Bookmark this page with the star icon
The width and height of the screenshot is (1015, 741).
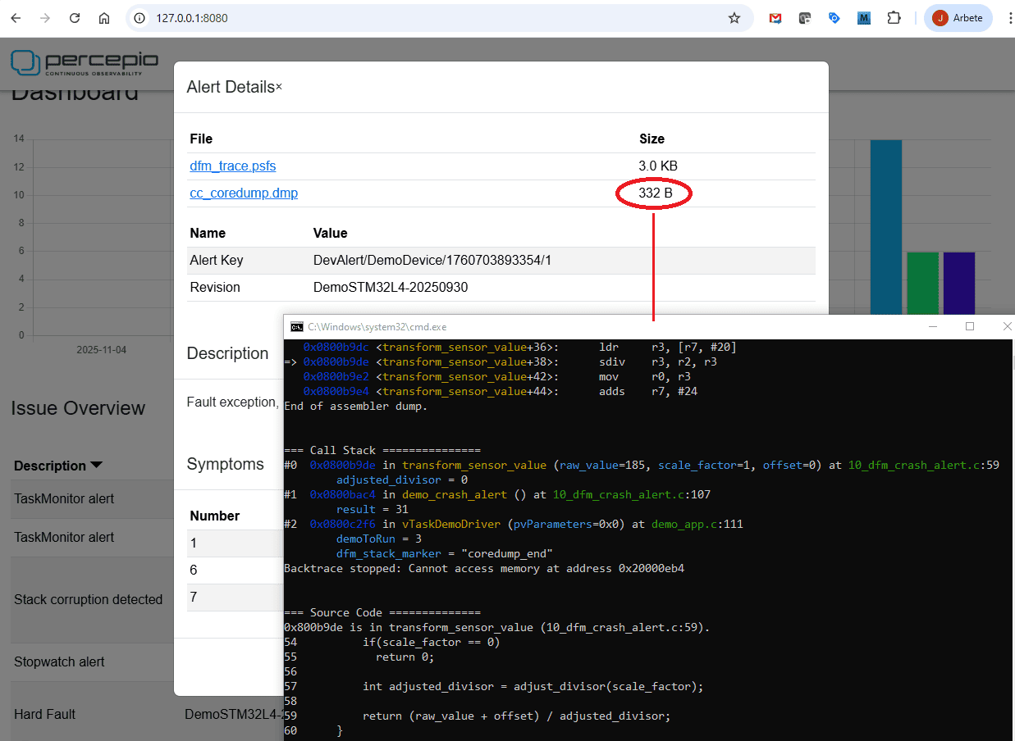pos(734,18)
